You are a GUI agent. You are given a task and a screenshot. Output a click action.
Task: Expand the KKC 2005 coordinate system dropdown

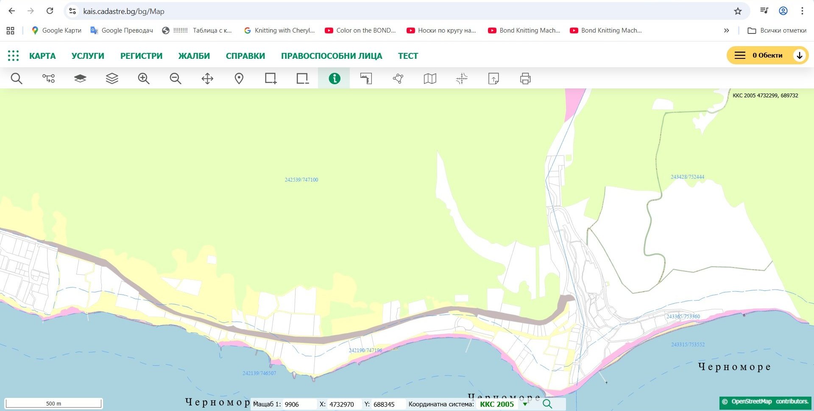click(x=525, y=404)
